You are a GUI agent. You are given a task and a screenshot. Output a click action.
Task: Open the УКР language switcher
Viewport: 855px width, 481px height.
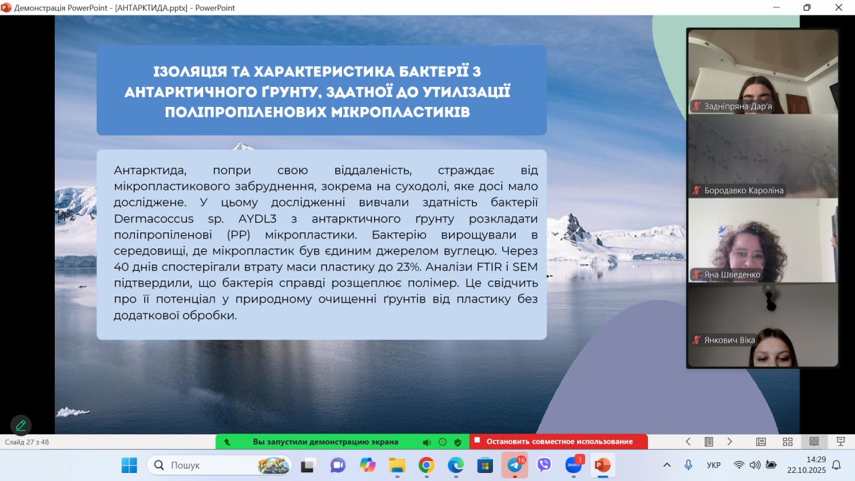click(713, 465)
